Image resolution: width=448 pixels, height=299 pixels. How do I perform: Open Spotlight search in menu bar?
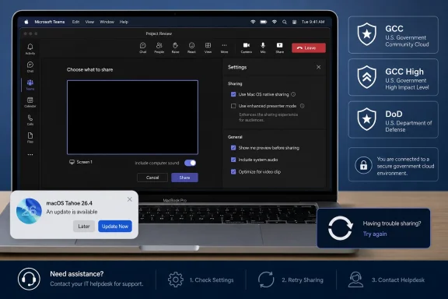(285, 22)
